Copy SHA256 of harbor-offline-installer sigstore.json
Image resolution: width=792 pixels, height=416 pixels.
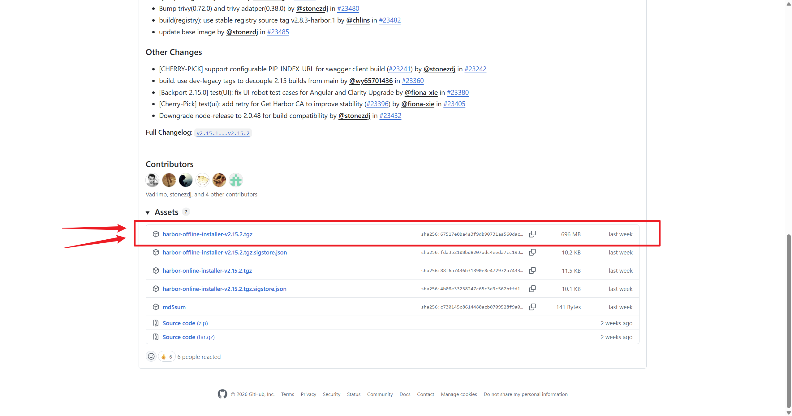[532, 252]
